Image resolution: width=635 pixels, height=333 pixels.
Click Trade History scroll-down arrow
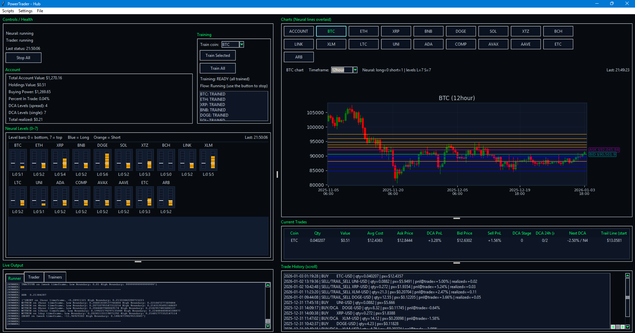click(x=627, y=327)
